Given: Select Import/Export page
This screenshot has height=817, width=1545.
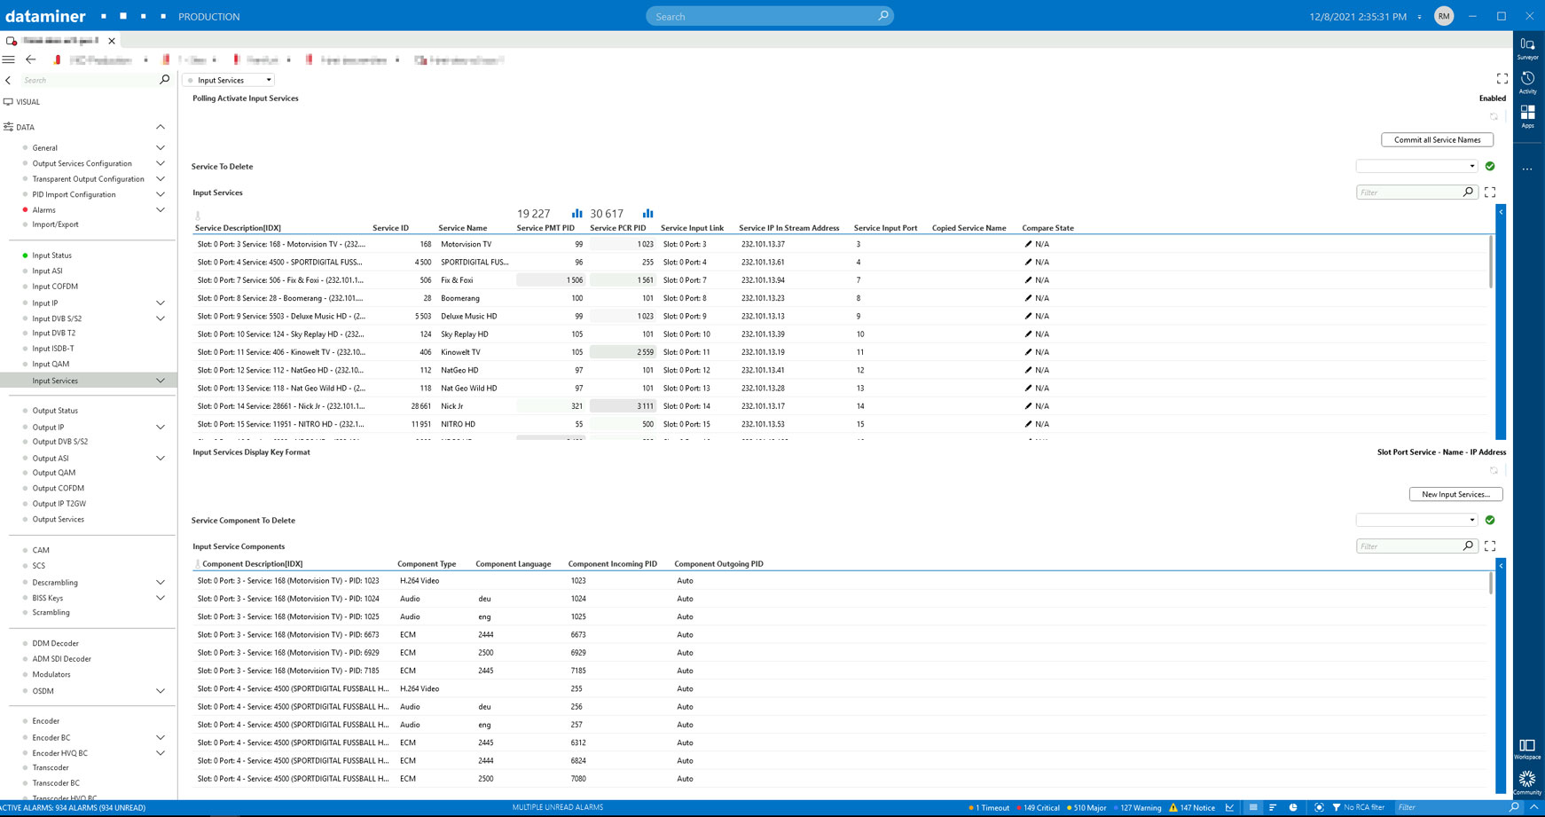Looking at the screenshot, I should coord(55,224).
